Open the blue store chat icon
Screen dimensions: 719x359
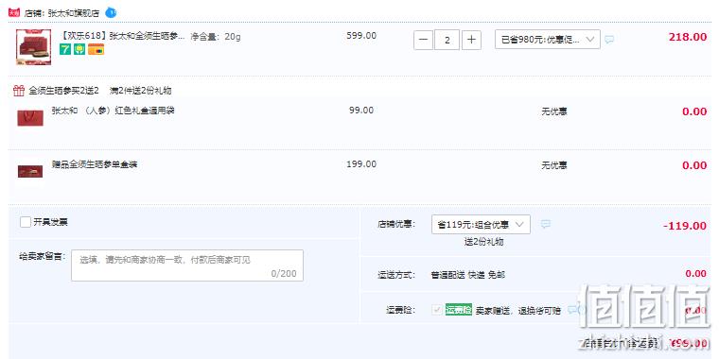coord(111,12)
